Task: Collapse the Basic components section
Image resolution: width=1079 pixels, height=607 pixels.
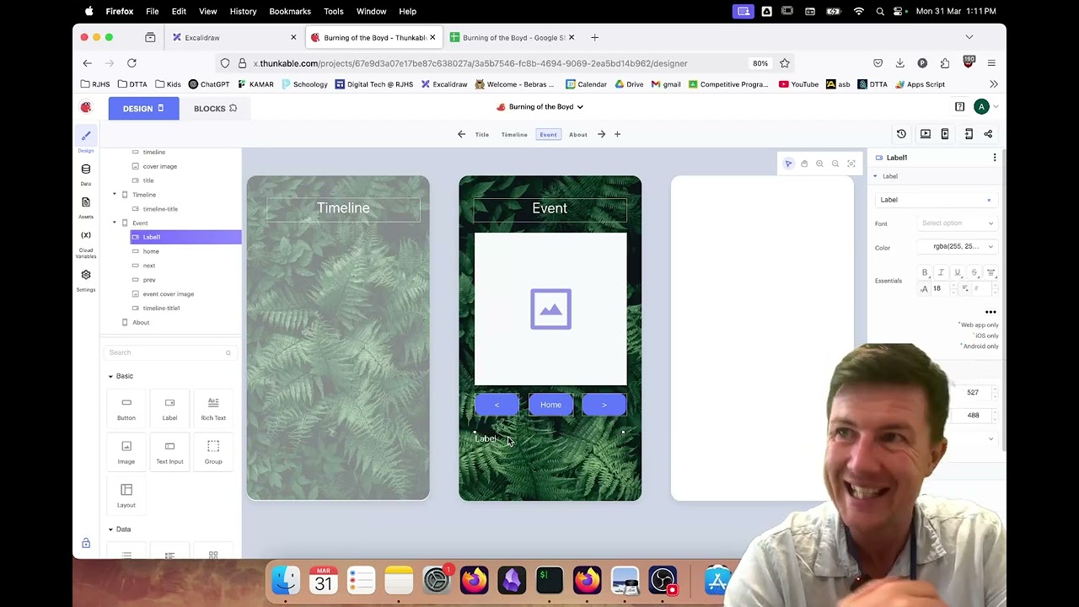Action: [110, 376]
